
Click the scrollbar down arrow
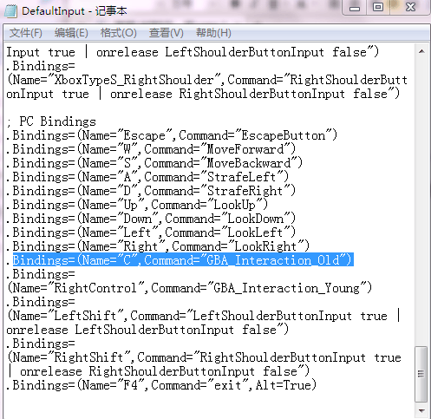coord(421,411)
